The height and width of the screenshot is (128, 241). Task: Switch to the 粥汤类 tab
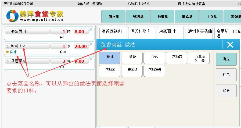tap(138, 17)
